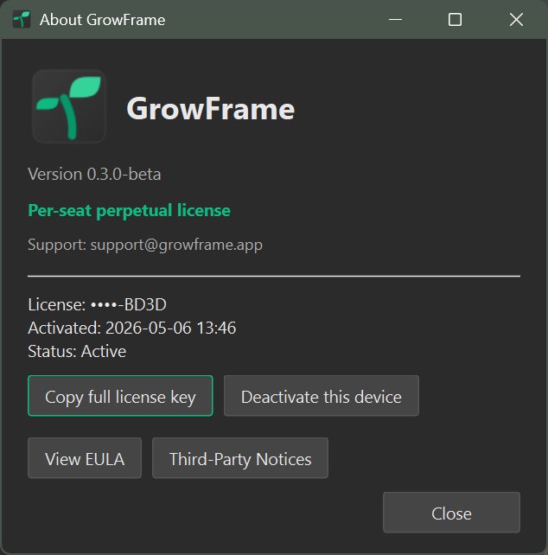Select the 'Per-seat perpetual license' text
This screenshot has height=555, width=548.
click(129, 211)
